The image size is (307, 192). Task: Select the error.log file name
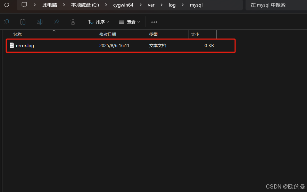coord(25,46)
